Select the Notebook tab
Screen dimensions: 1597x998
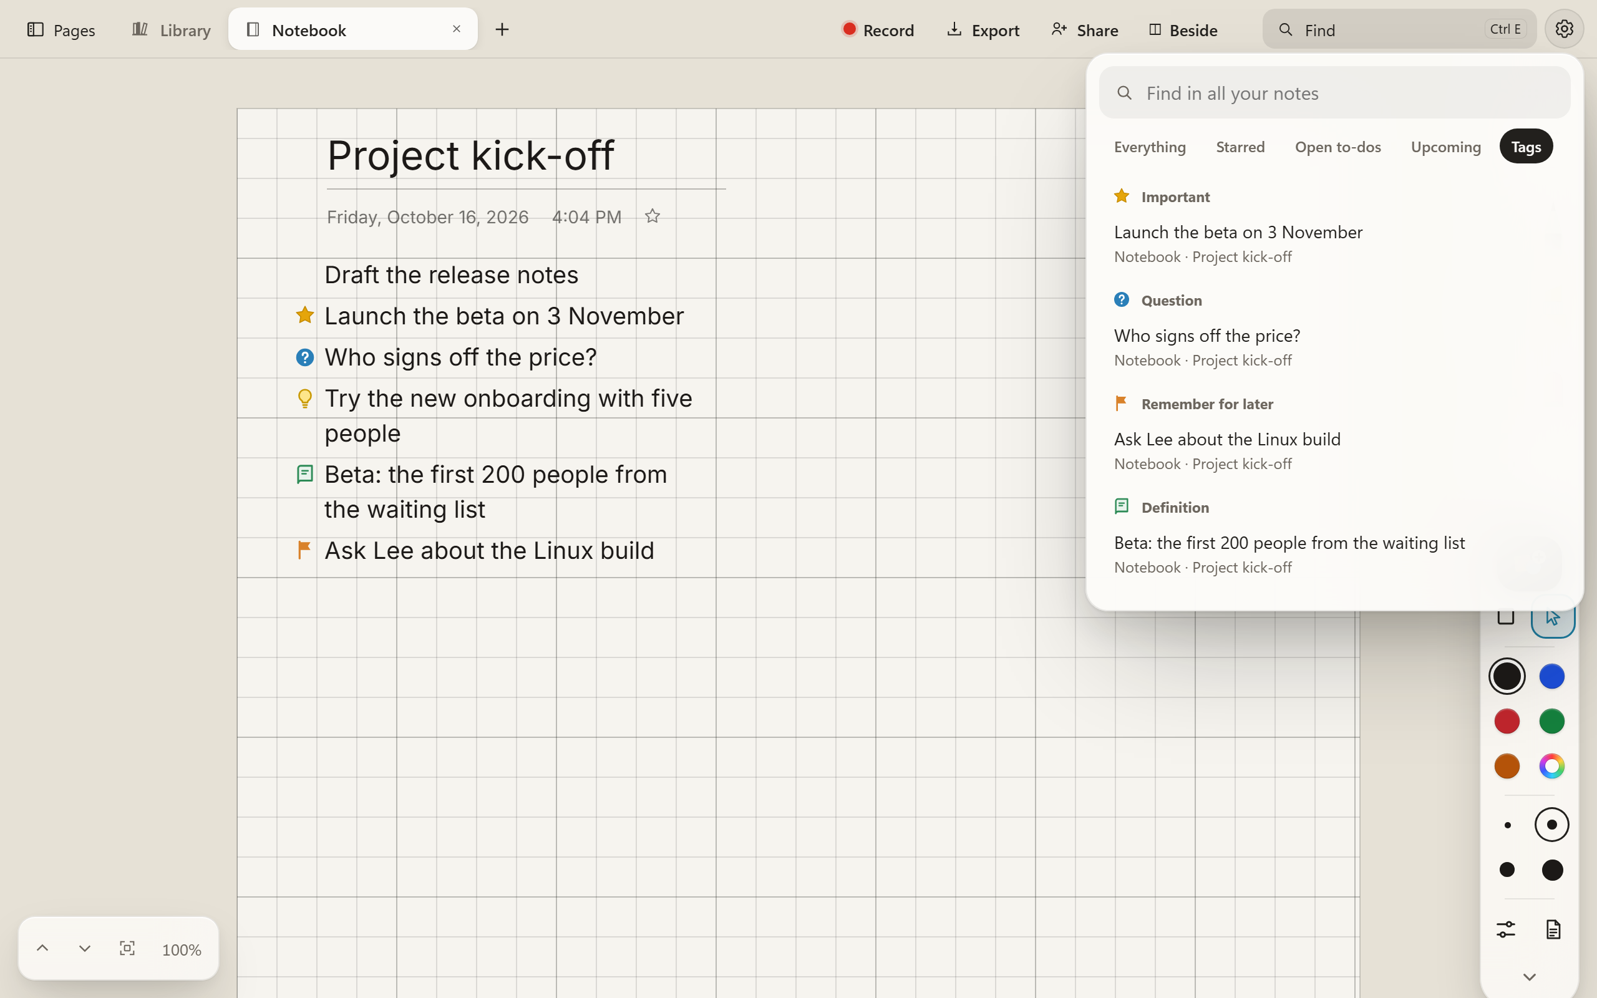(352, 29)
